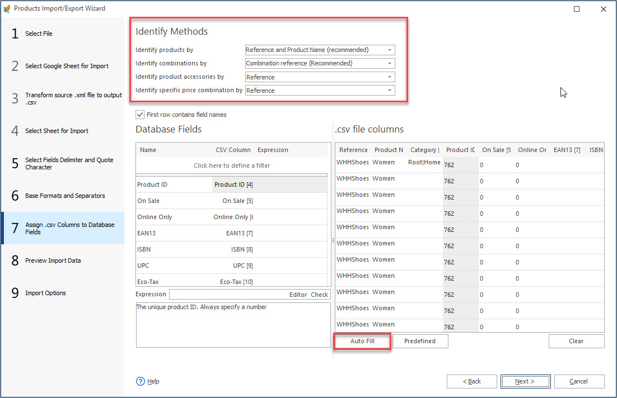Go to step 2 Select Google Sheet

tap(63, 66)
